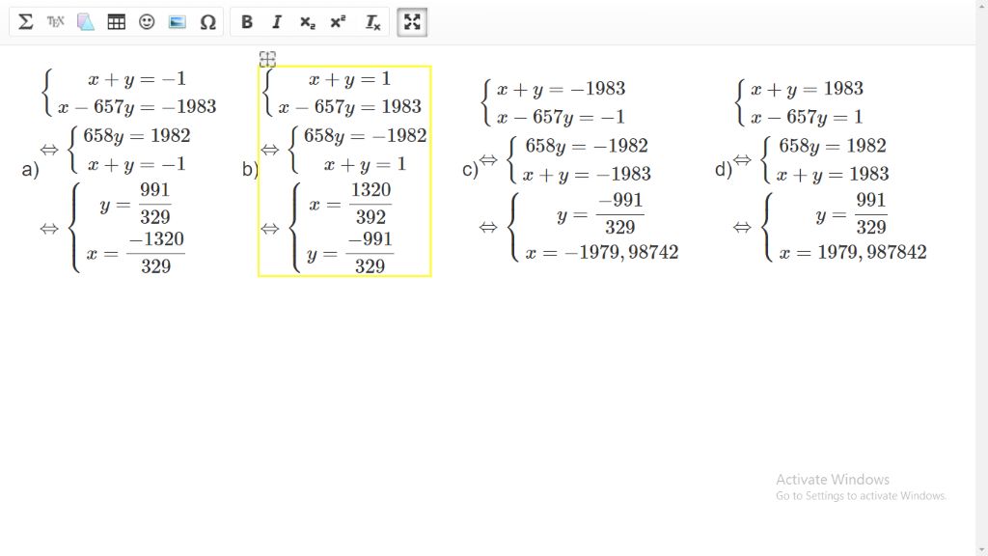Toggle maximize editor view

[x=412, y=22]
